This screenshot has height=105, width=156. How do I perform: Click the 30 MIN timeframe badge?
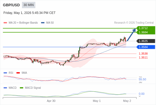(x=29, y=5)
